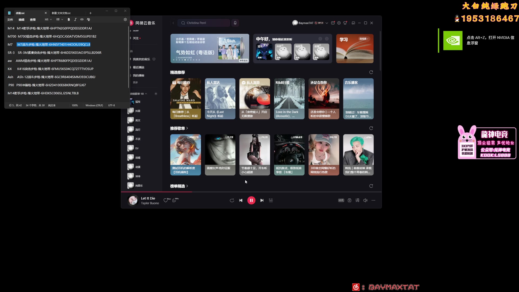Open skin theme shirt icon
The height and width of the screenshot is (292, 519).
click(345, 23)
